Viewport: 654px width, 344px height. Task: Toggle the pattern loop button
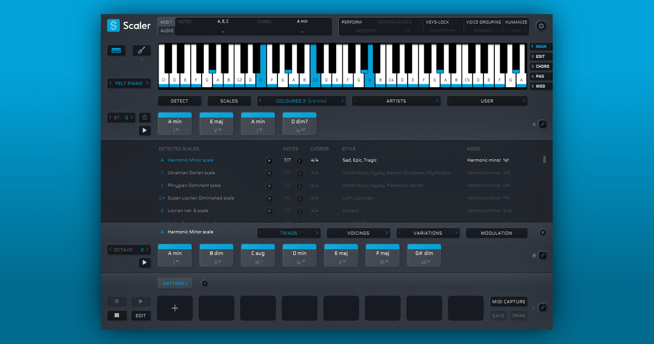pos(117,301)
